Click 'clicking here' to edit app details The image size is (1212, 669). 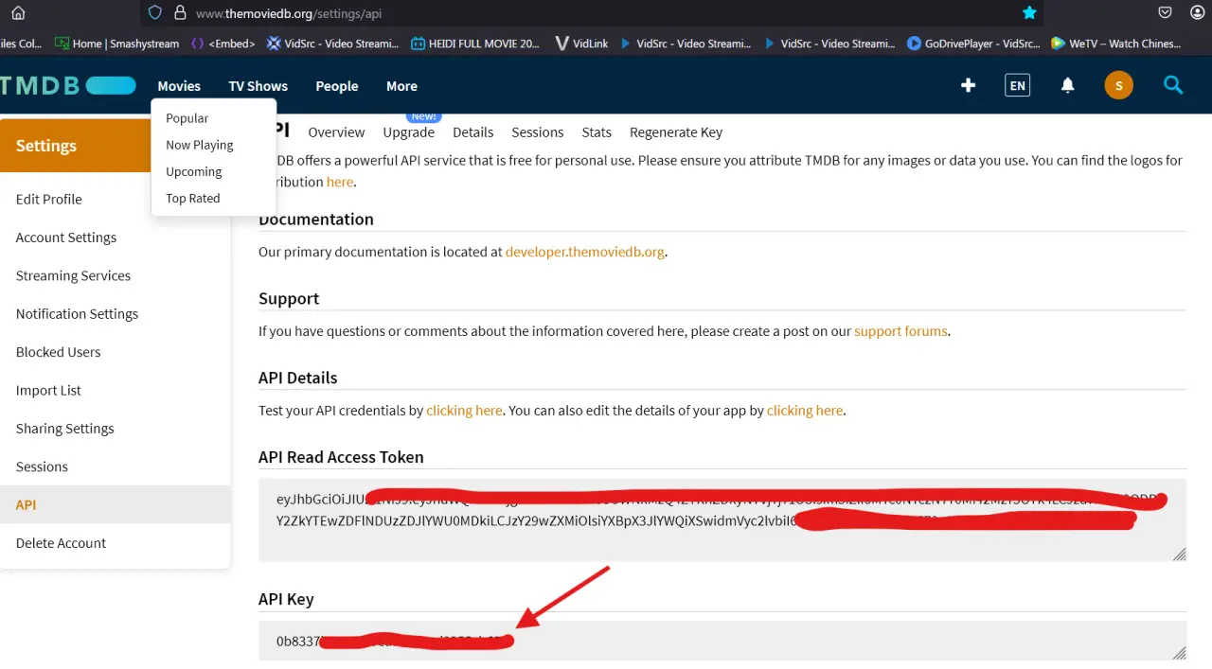[x=805, y=411]
